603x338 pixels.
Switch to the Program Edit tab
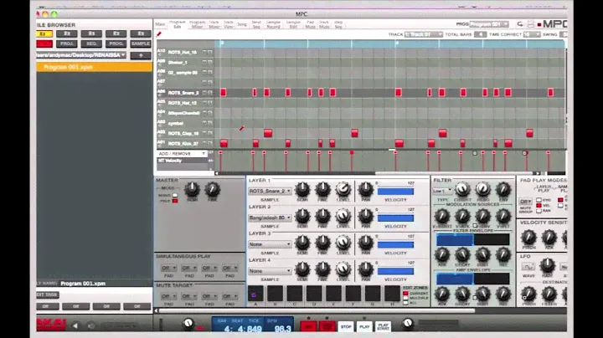(x=177, y=24)
